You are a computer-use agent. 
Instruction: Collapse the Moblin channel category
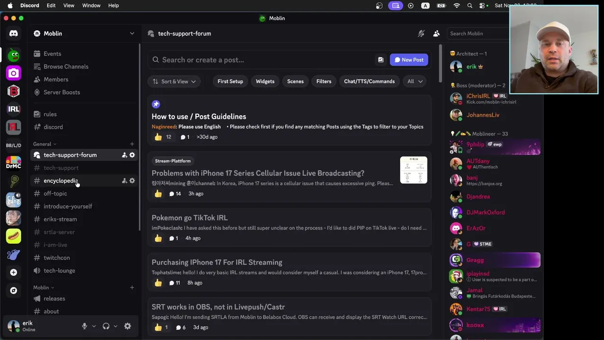coord(44,288)
